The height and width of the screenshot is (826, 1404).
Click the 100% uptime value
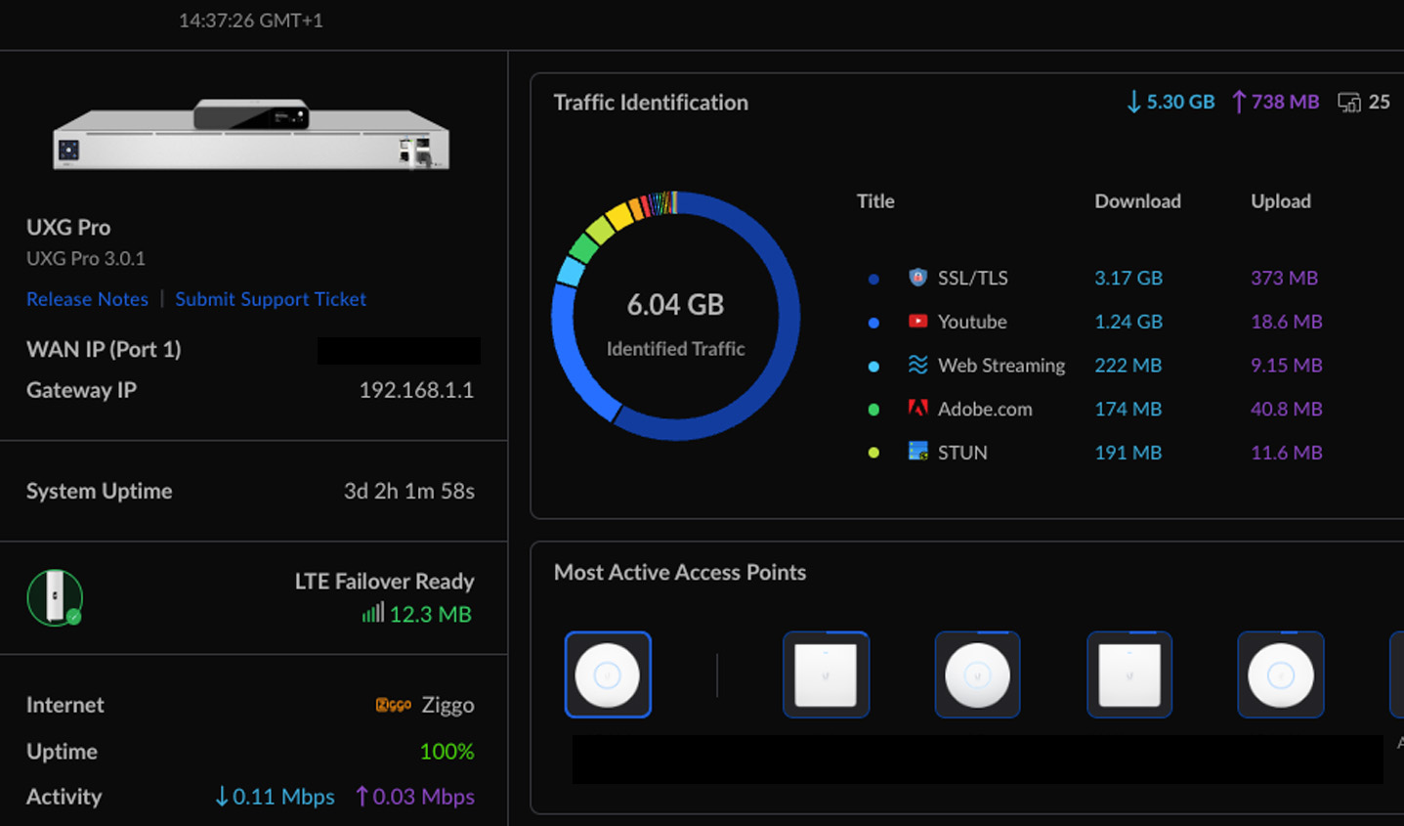pos(447,752)
